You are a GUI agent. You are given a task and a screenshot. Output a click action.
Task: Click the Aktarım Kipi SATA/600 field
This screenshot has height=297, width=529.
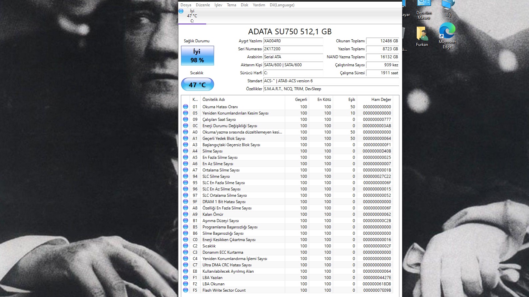[x=293, y=65]
